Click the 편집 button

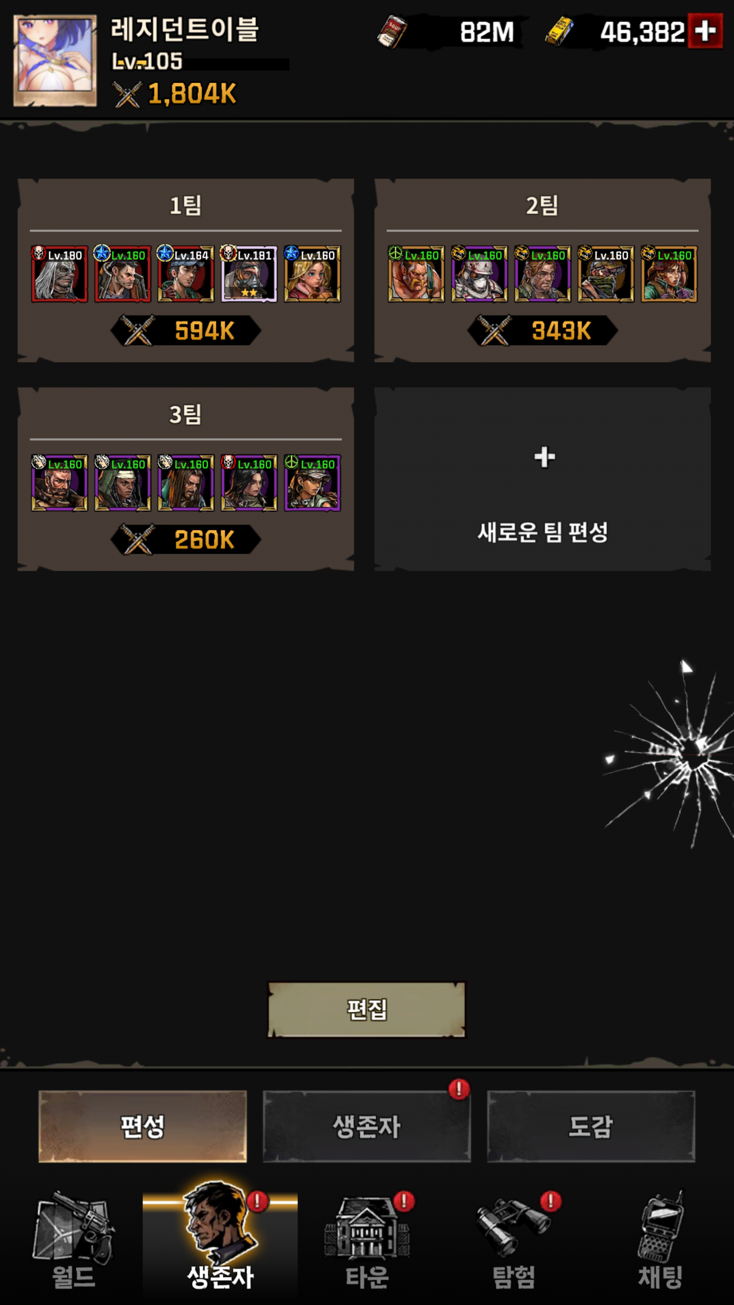pos(367,1009)
